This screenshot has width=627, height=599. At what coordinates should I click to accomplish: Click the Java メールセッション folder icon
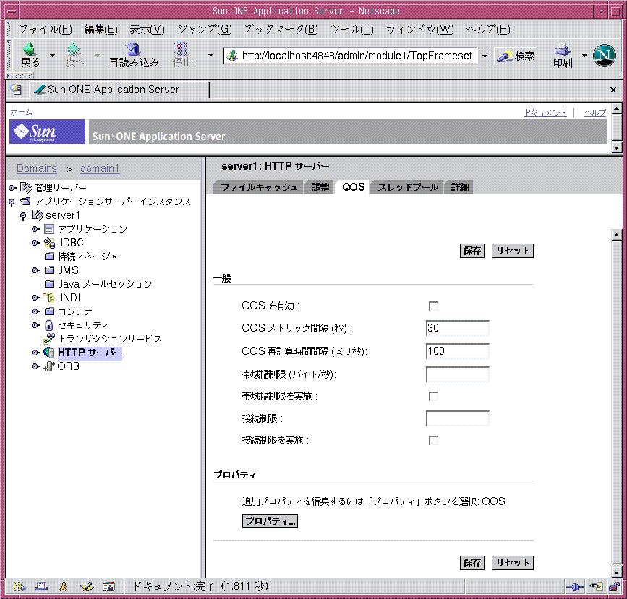click(49, 284)
